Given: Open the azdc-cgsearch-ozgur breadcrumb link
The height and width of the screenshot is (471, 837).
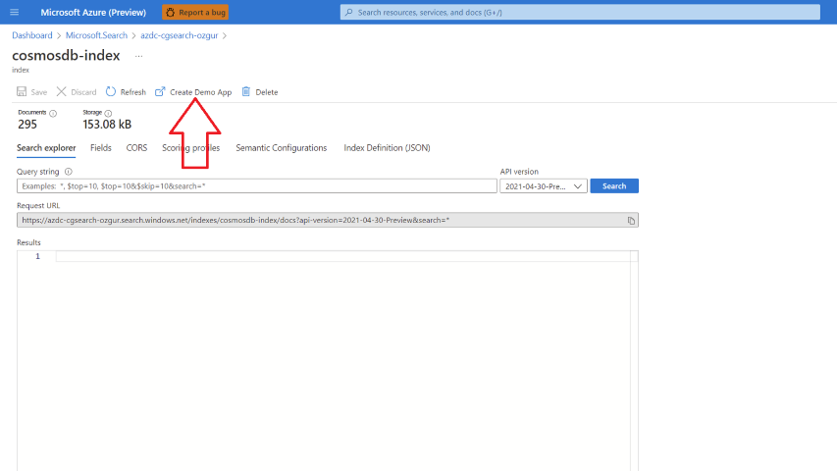Looking at the screenshot, I should (180, 35).
